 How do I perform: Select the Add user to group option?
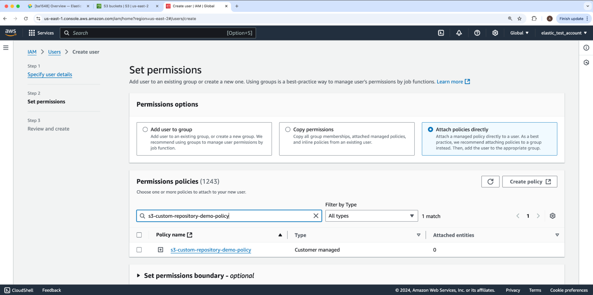pyautogui.click(x=145, y=129)
